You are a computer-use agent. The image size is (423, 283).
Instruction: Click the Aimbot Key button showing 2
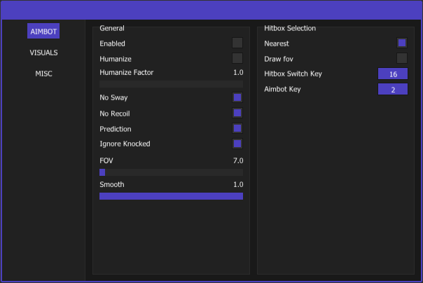tap(393, 89)
